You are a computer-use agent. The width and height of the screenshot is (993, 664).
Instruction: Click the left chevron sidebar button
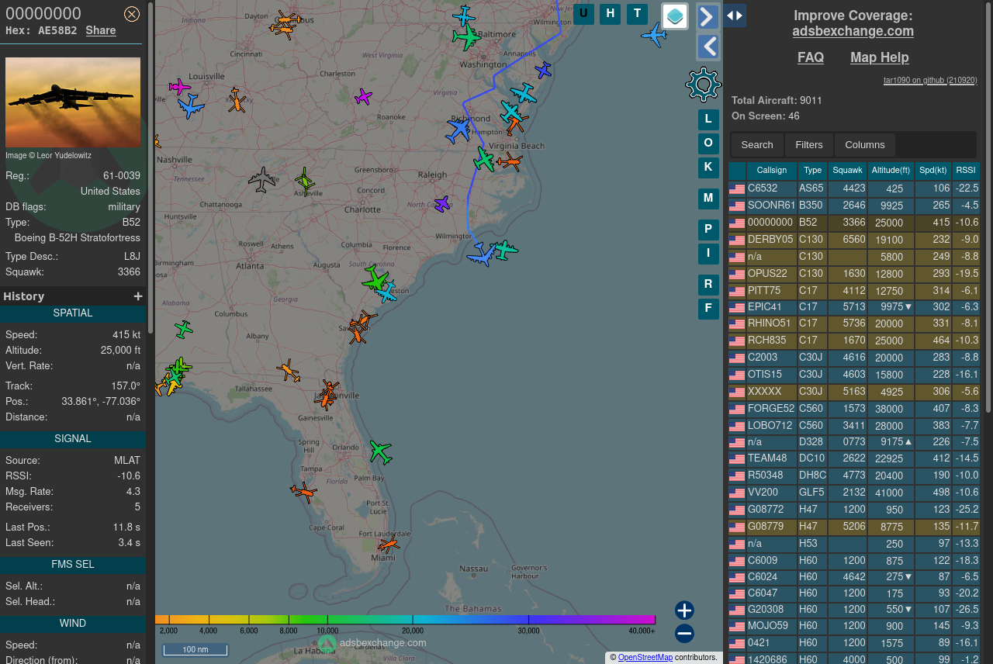[708, 47]
